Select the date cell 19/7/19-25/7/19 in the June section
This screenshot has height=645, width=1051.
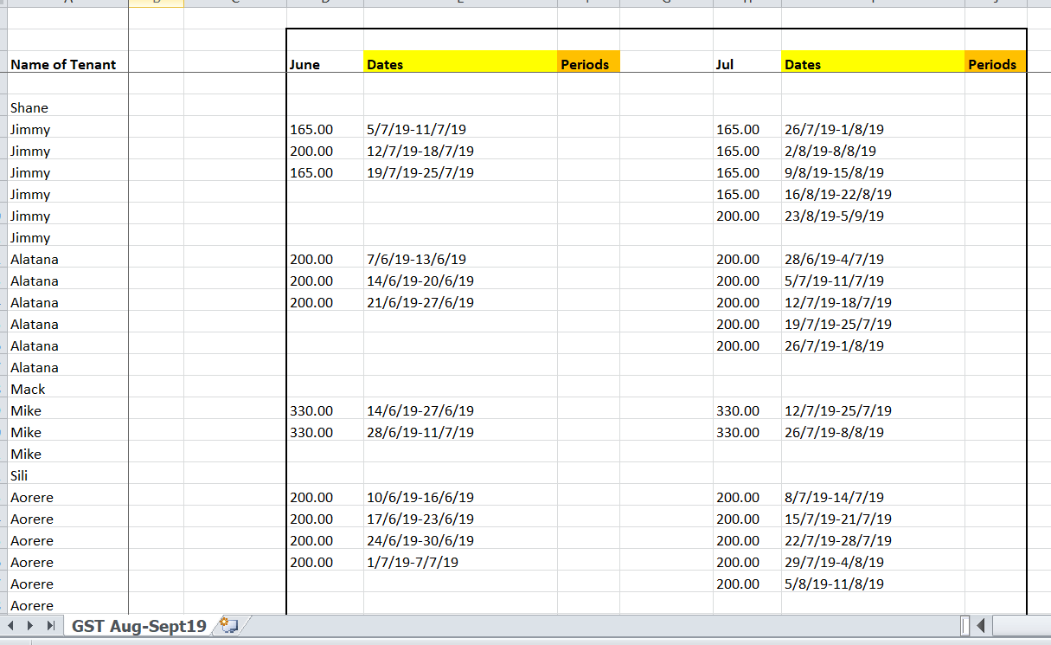[x=460, y=170]
